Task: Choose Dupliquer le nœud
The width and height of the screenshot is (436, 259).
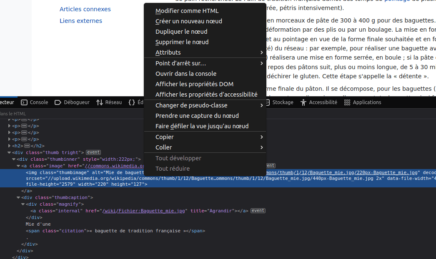Action: (205, 32)
